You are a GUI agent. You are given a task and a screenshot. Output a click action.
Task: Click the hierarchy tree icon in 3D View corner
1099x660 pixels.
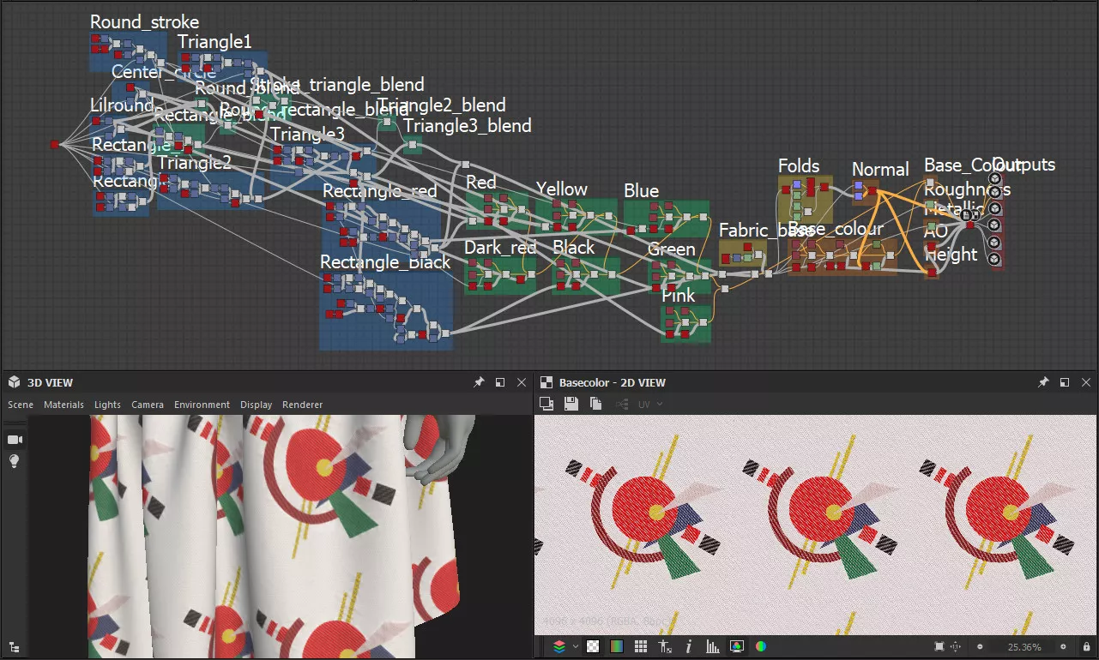click(x=14, y=647)
